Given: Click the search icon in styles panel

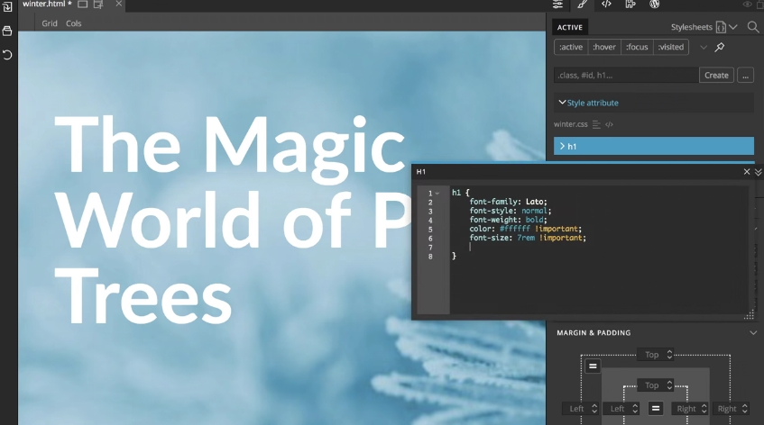Looking at the screenshot, I should point(752,27).
